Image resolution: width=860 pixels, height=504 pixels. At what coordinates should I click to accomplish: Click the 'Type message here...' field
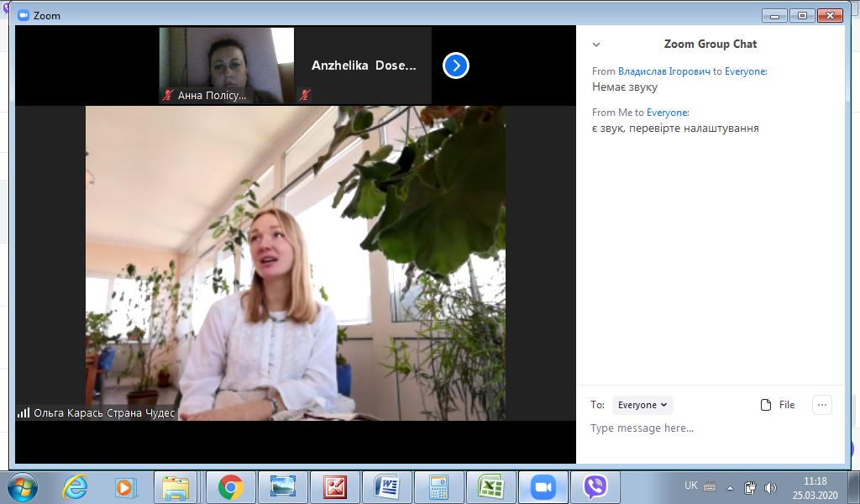(x=705, y=428)
